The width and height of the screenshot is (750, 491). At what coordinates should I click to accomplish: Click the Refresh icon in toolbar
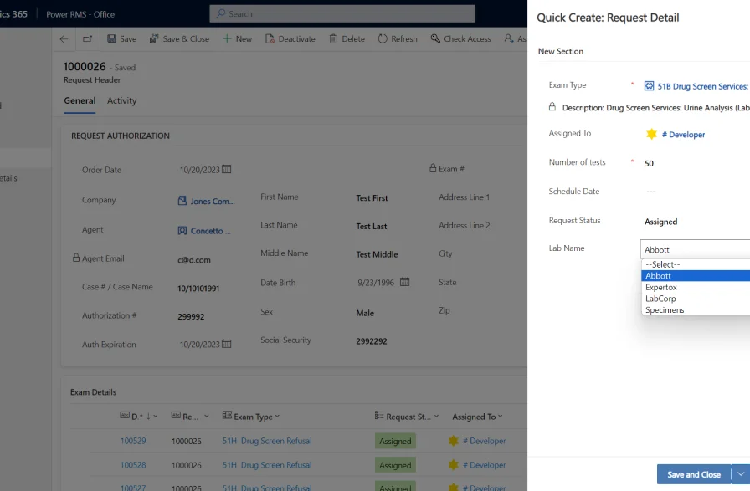(x=383, y=39)
